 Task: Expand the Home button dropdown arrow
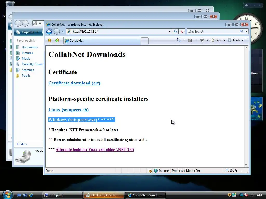click(x=184, y=40)
